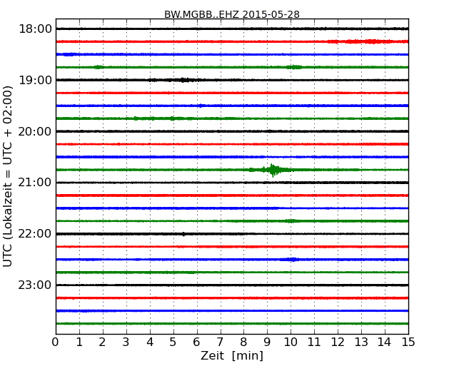Click the 15 minute tick label
Viewport: 464px width, 371px height.
point(408,342)
